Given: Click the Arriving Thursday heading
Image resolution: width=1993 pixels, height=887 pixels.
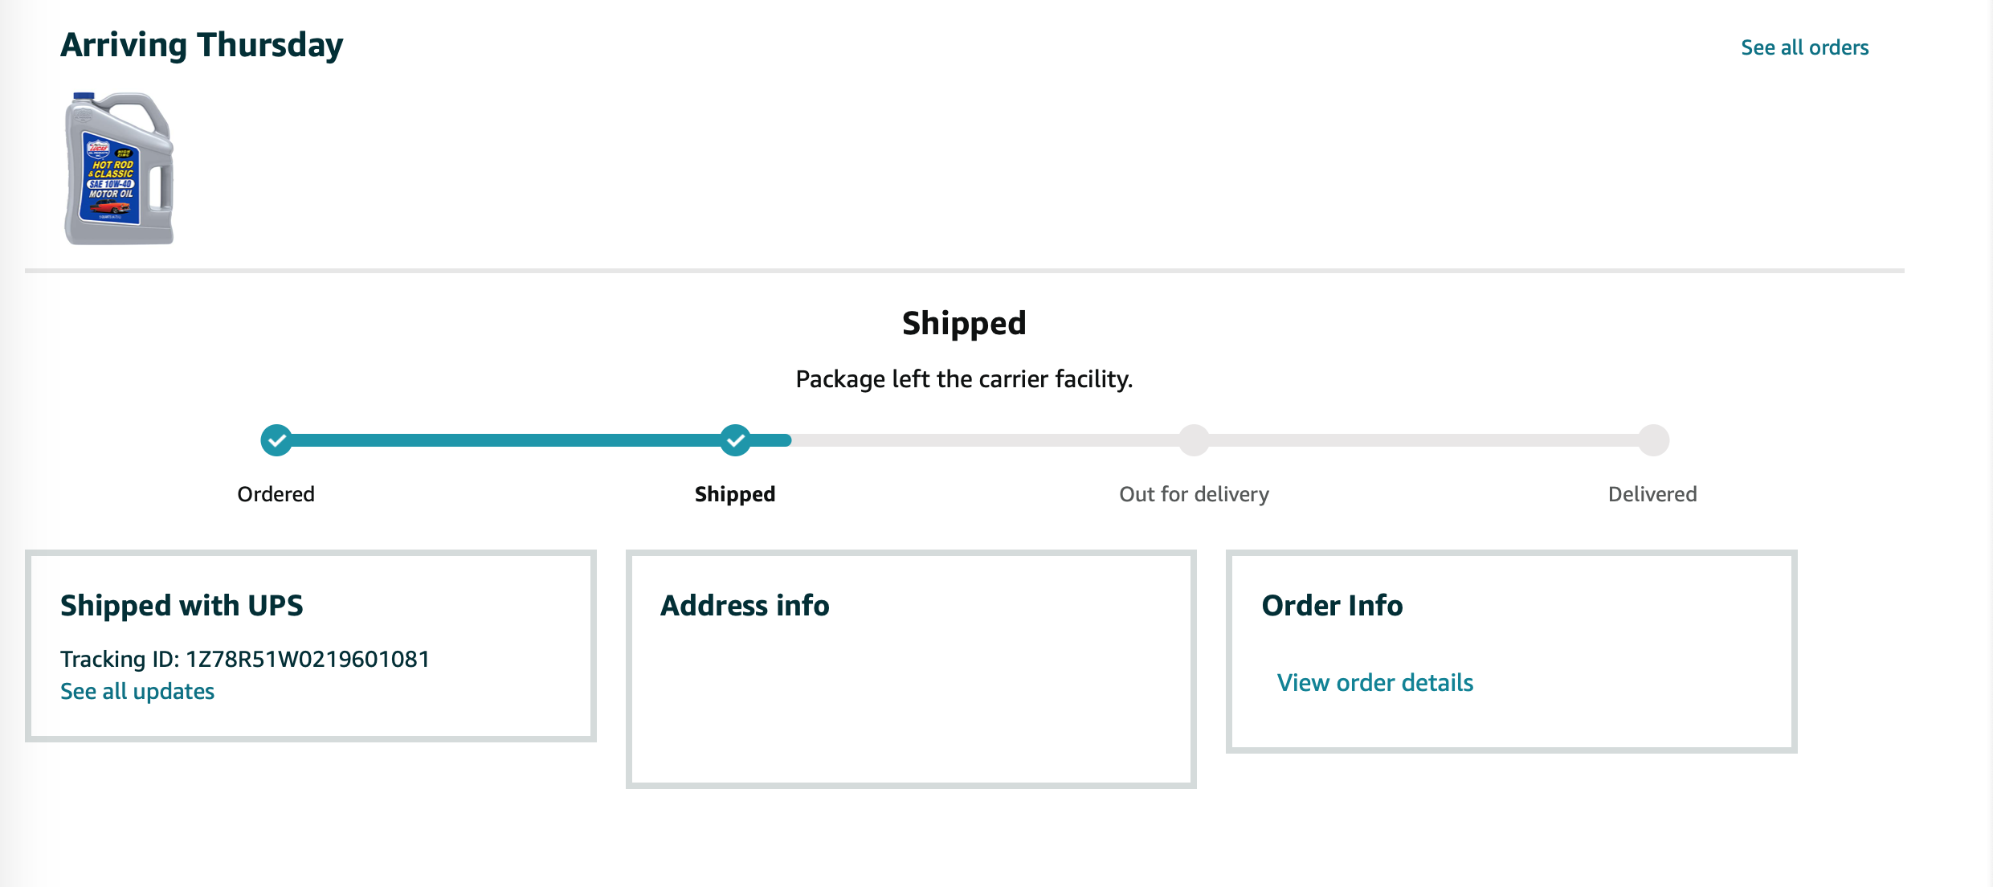Looking at the screenshot, I should [202, 45].
